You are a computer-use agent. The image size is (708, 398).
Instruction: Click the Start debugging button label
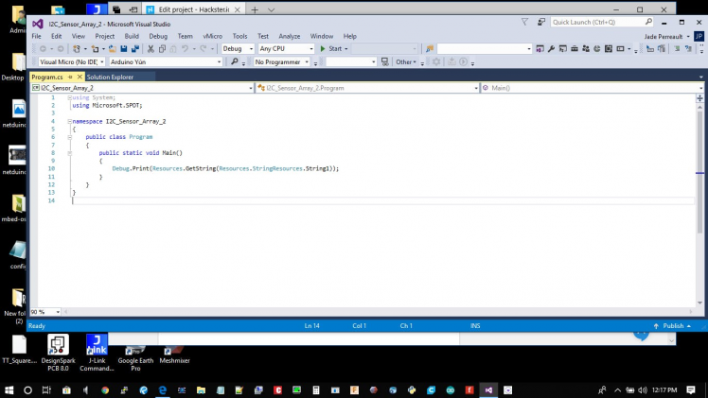335,48
